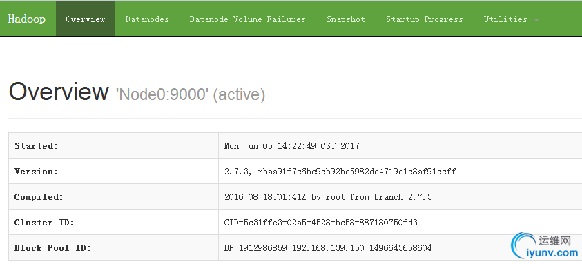Switch to the Datanodes tab
This screenshot has height=264, width=582.
point(147,19)
